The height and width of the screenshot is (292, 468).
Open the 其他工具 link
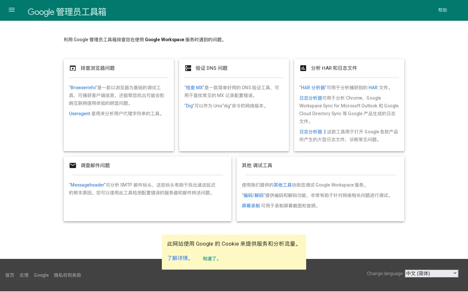(283, 185)
